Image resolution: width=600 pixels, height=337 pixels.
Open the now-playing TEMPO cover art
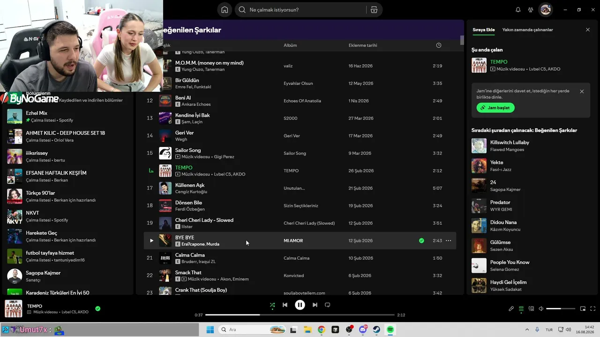click(x=14, y=309)
